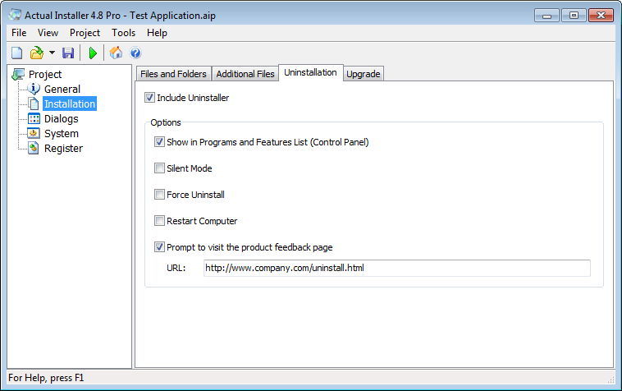
Task: Open the File menu
Action: [19, 33]
